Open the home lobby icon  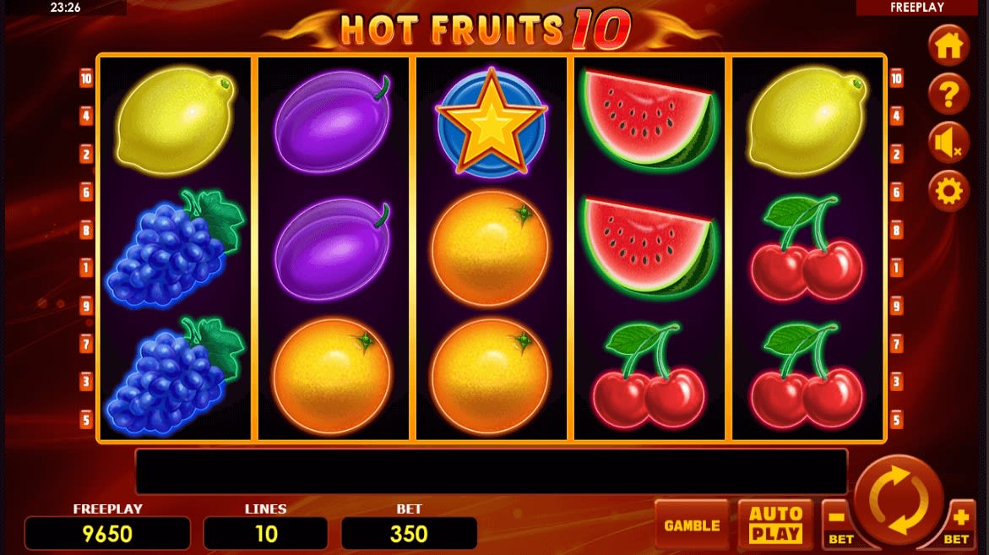(x=948, y=46)
